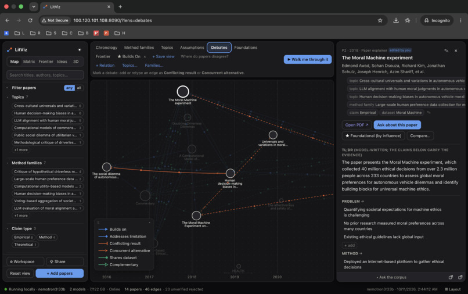The width and height of the screenshot is (468, 294).
Task: Toggle the light/dark theme sun icon
Action: click(x=80, y=49)
